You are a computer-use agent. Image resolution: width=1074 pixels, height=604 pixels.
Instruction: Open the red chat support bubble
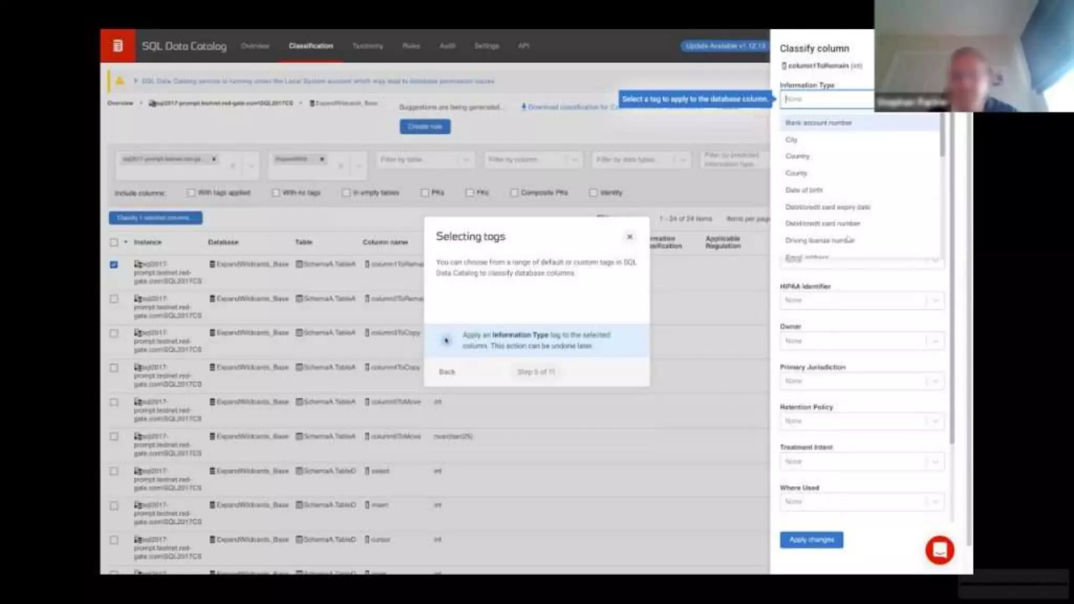click(x=939, y=550)
